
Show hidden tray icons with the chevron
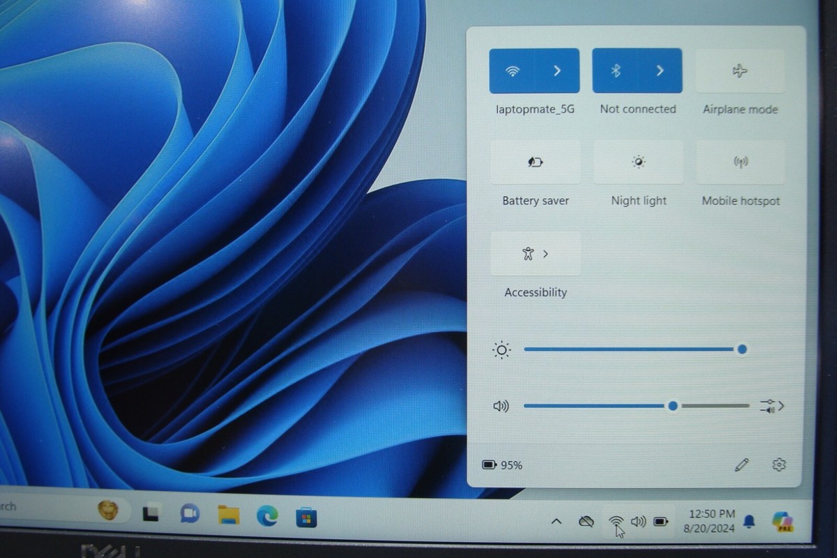[x=557, y=520]
